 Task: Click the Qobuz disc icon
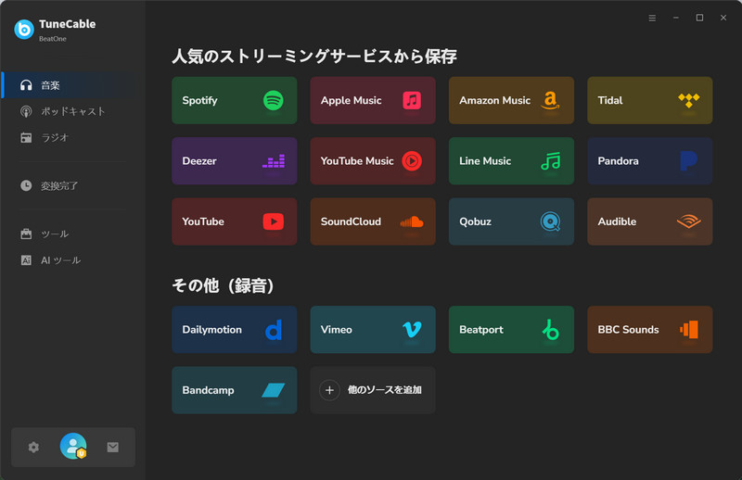(x=550, y=221)
